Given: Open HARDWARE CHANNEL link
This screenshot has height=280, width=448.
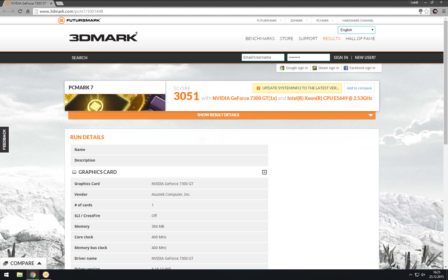Looking at the screenshot, I should tap(358, 21).
